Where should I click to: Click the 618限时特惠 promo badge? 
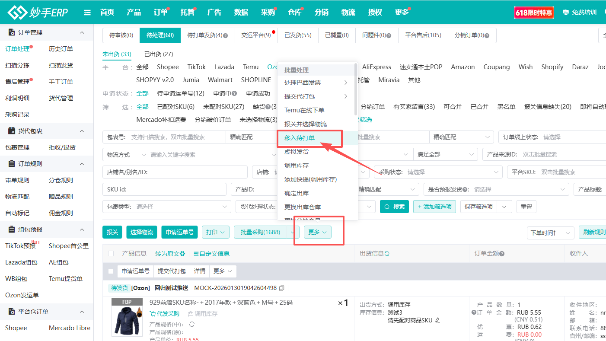pyautogui.click(x=534, y=13)
